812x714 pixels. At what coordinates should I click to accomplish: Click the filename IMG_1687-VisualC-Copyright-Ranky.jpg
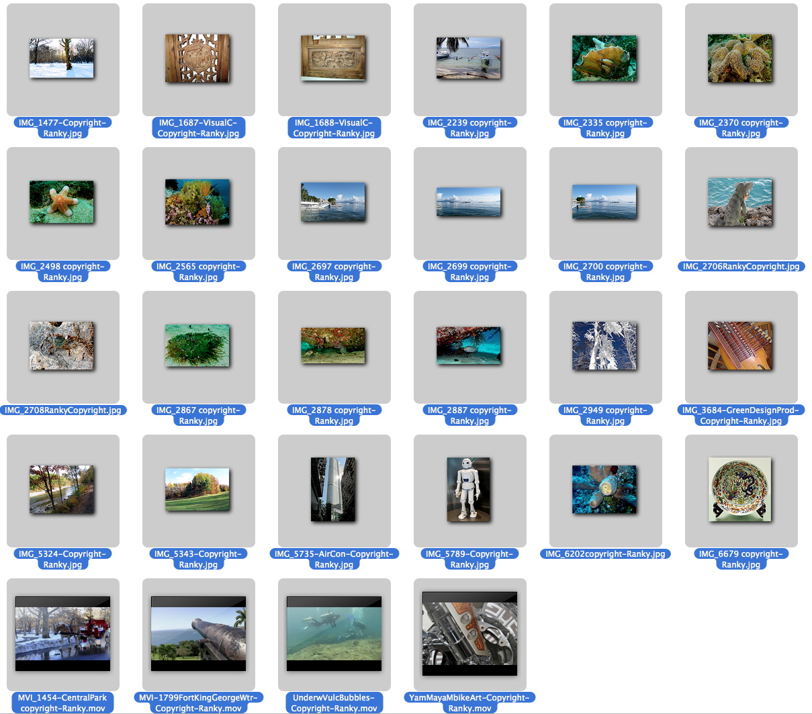(198, 128)
